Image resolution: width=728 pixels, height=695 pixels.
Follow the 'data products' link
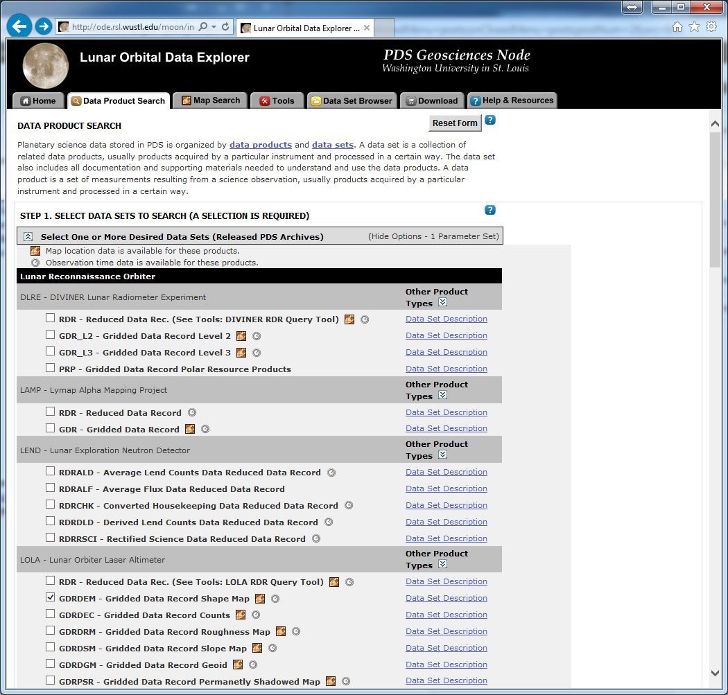point(261,145)
